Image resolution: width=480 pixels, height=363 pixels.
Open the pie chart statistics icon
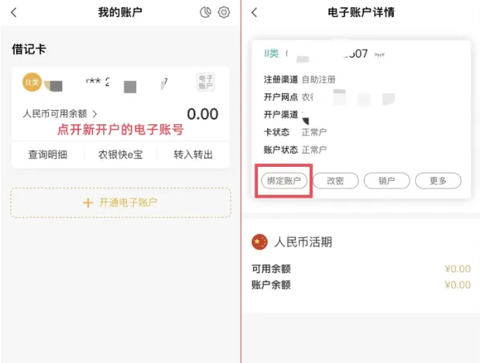click(x=205, y=12)
